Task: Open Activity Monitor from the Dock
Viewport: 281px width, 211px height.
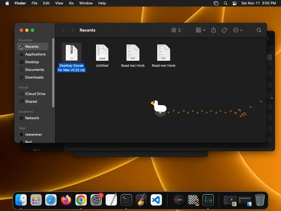Action: click(x=208, y=200)
